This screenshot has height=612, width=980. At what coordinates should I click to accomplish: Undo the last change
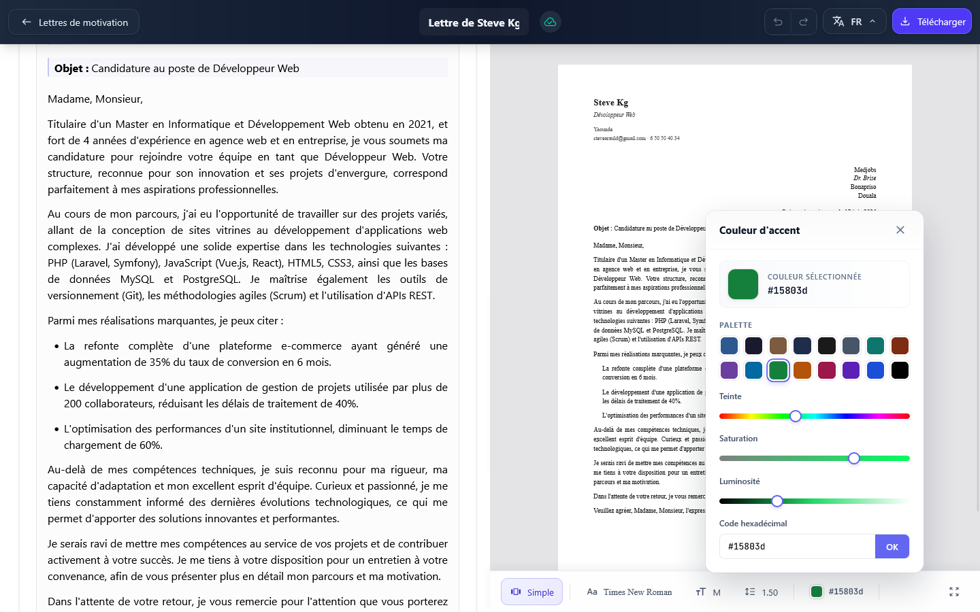pyautogui.click(x=778, y=22)
